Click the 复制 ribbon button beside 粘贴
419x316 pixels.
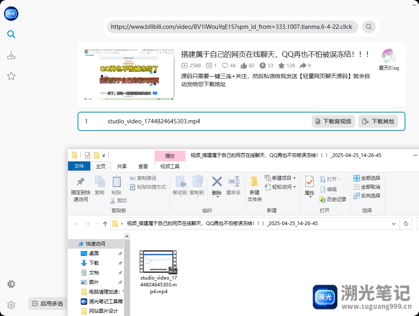(100, 185)
